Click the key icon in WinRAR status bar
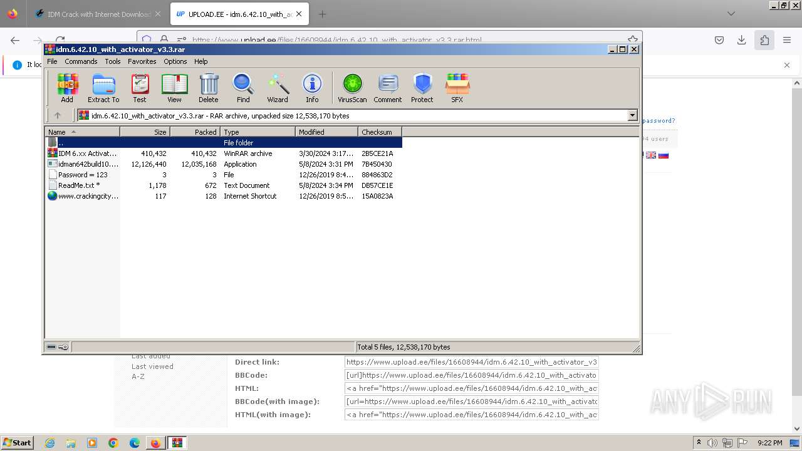The image size is (802, 451). (x=63, y=347)
